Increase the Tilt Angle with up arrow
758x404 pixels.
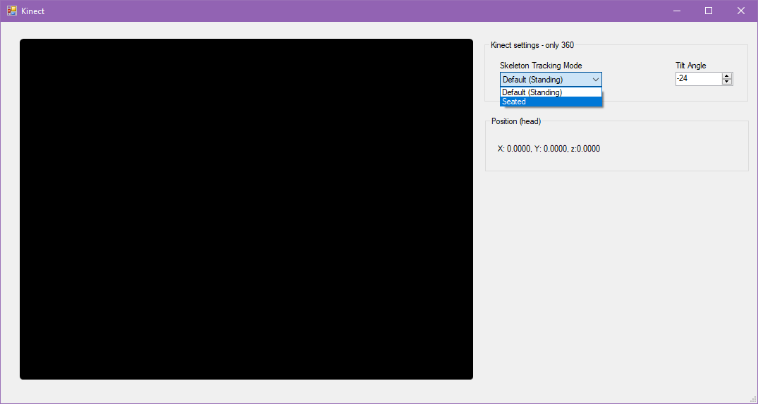pos(727,76)
